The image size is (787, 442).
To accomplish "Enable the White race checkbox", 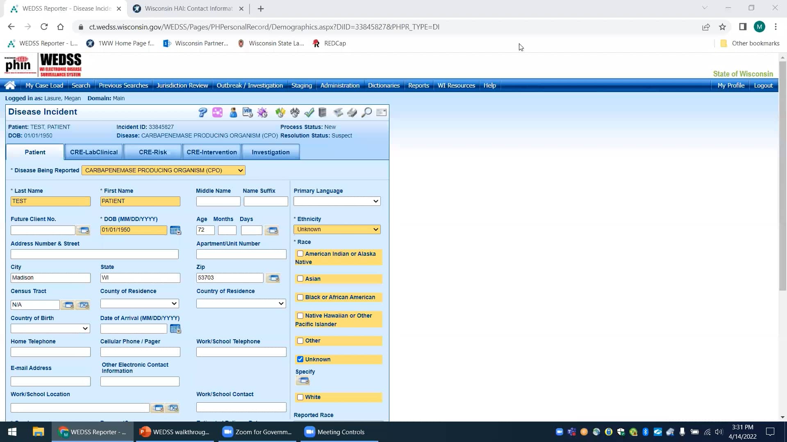I will [x=300, y=397].
